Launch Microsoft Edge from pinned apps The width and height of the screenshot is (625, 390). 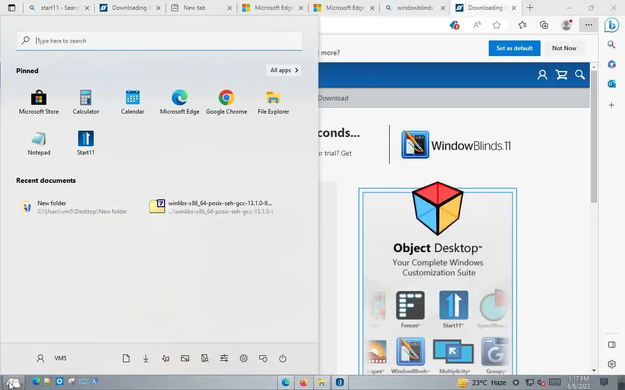[x=180, y=103]
